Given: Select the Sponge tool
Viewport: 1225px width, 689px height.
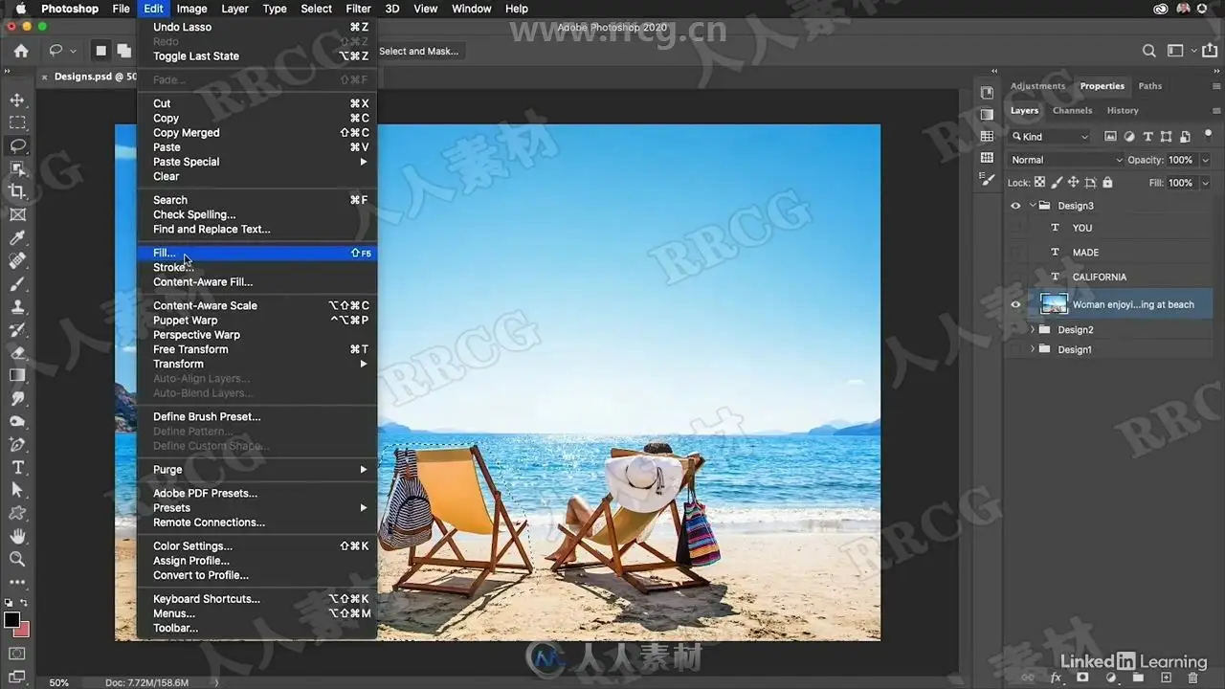Looking at the screenshot, I should [x=17, y=421].
